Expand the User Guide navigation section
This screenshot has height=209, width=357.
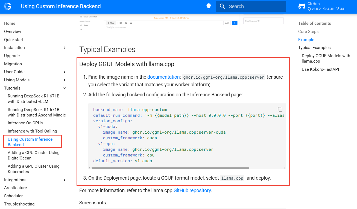[65, 72]
